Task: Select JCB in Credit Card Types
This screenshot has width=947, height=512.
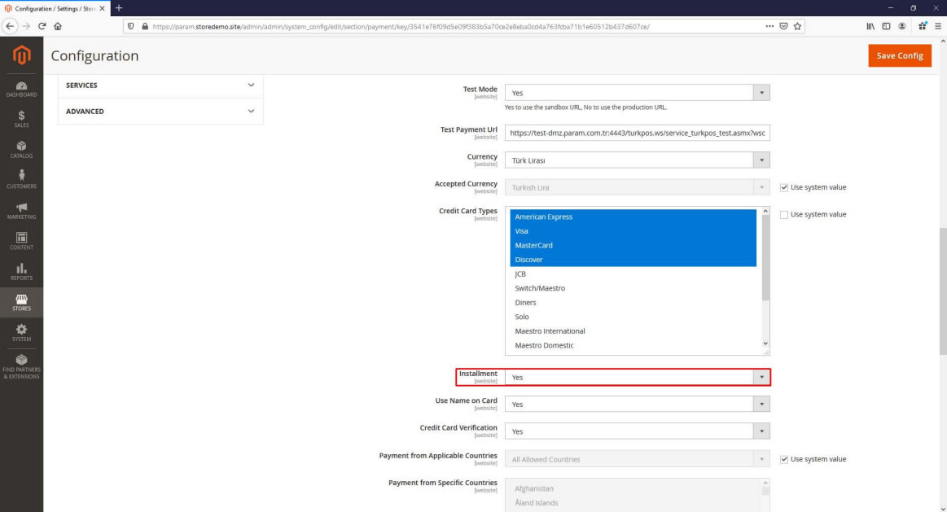Action: (x=633, y=274)
